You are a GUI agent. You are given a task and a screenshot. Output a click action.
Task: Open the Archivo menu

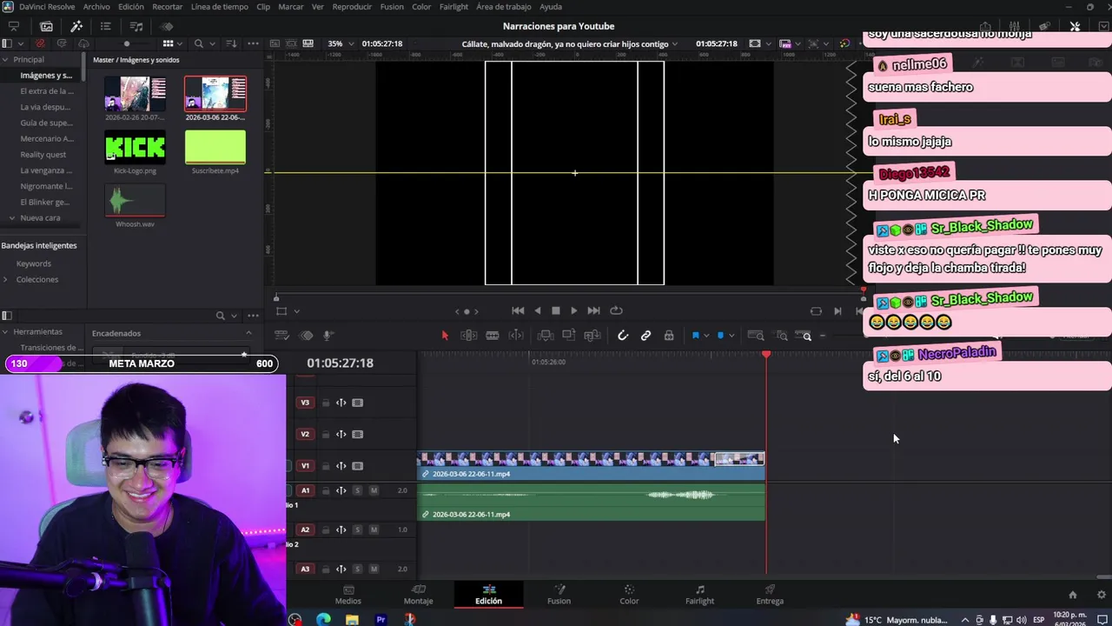point(96,6)
